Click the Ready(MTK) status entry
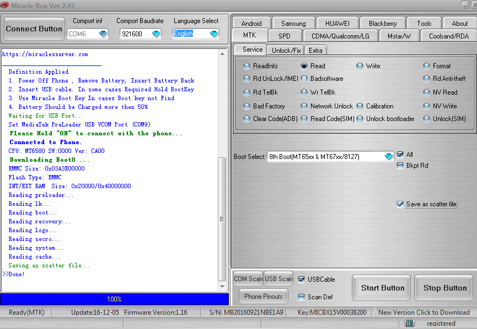Image resolution: width=477 pixels, height=329 pixels. point(26,312)
